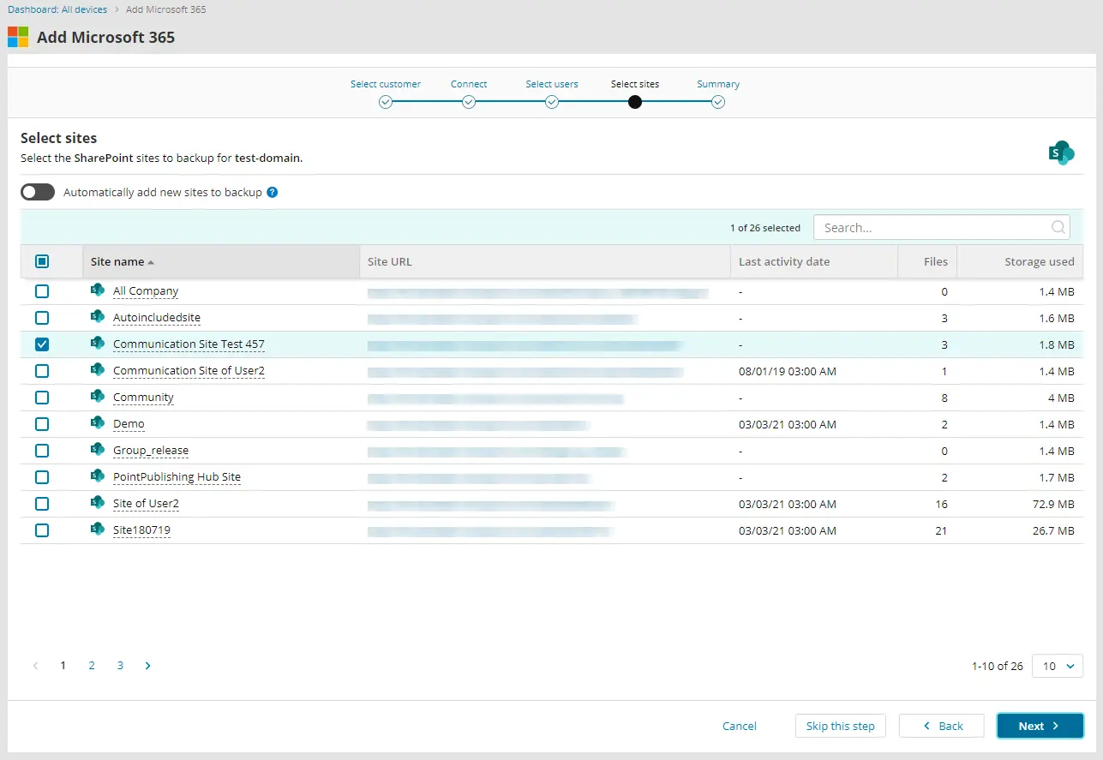Click the SharePoint icon beside Communication Site of User2
1103x760 pixels.
98,370
